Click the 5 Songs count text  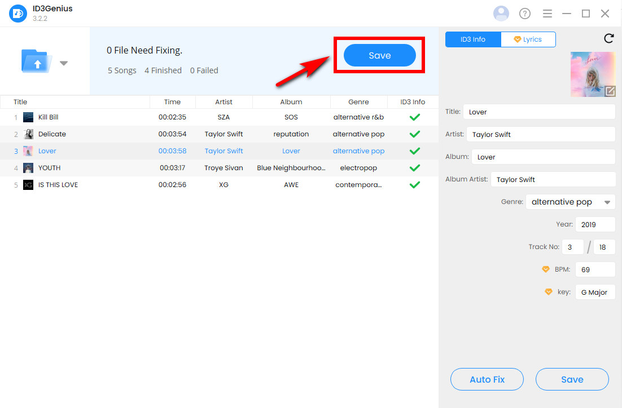pos(122,70)
